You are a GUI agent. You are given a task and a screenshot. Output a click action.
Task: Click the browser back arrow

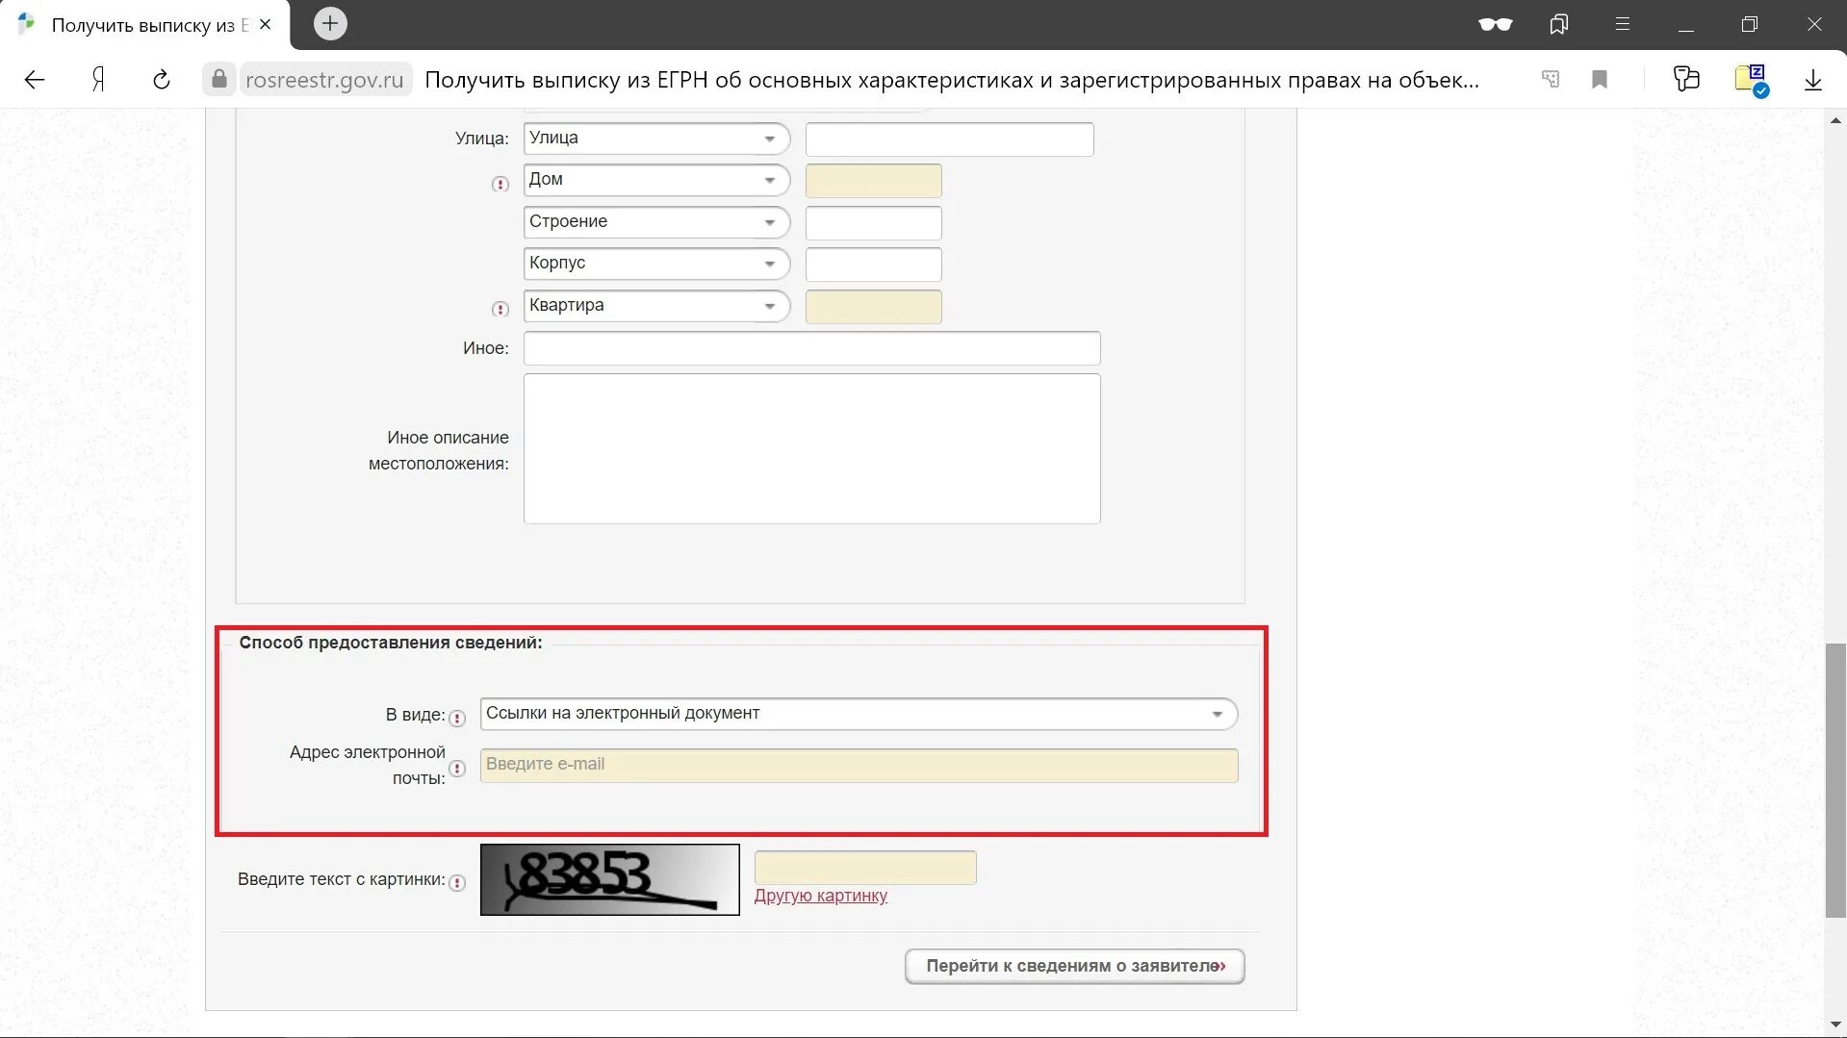35,80
